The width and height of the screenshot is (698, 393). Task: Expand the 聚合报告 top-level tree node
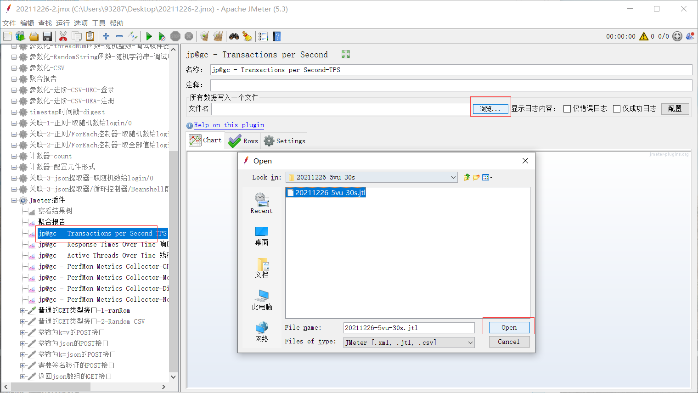[x=14, y=79]
